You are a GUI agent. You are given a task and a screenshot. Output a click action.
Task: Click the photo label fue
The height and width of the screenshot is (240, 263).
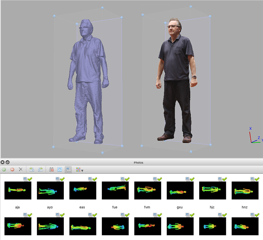pos(115,207)
